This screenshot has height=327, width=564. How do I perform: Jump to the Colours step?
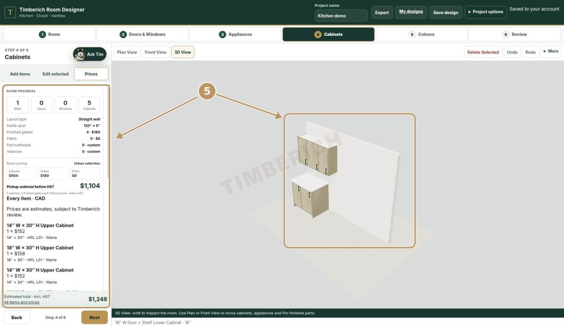pyautogui.click(x=421, y=35)
